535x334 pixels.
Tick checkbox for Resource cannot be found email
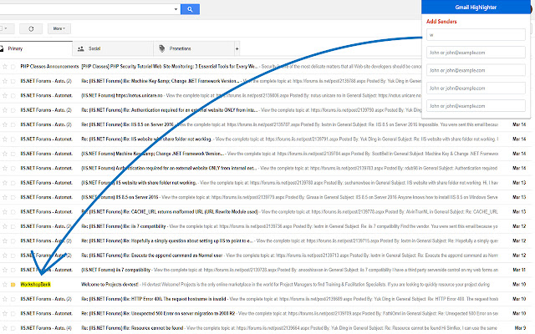tap(13, 328)
